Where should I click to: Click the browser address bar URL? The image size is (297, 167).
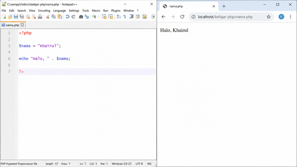(225, 17)
